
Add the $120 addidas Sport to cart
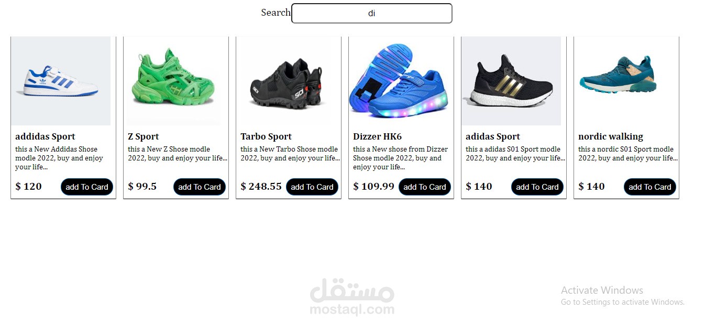[x=87, y=187]
